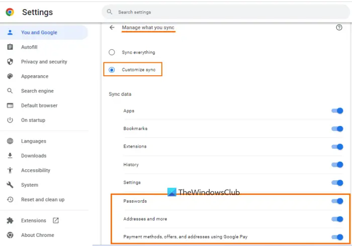Click the System wrench icon
This screenshot has width=352, height=246.
[10, 185]
